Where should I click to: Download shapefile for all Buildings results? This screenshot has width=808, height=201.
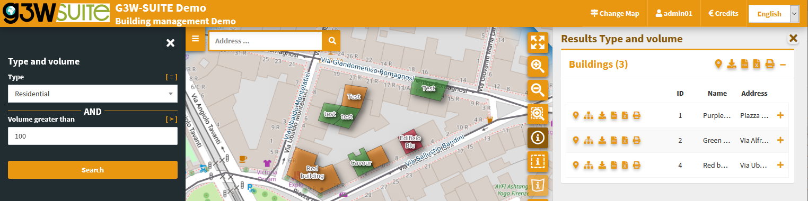point(732,64)
